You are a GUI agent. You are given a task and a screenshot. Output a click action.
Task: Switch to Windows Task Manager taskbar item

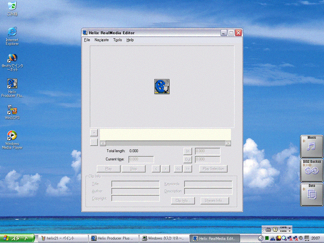164,238
